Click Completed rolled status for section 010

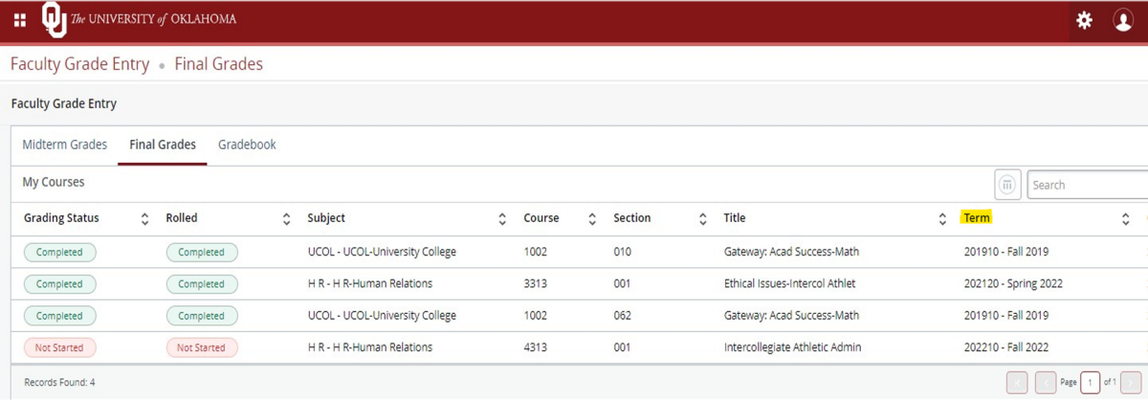tap(202, 253)
